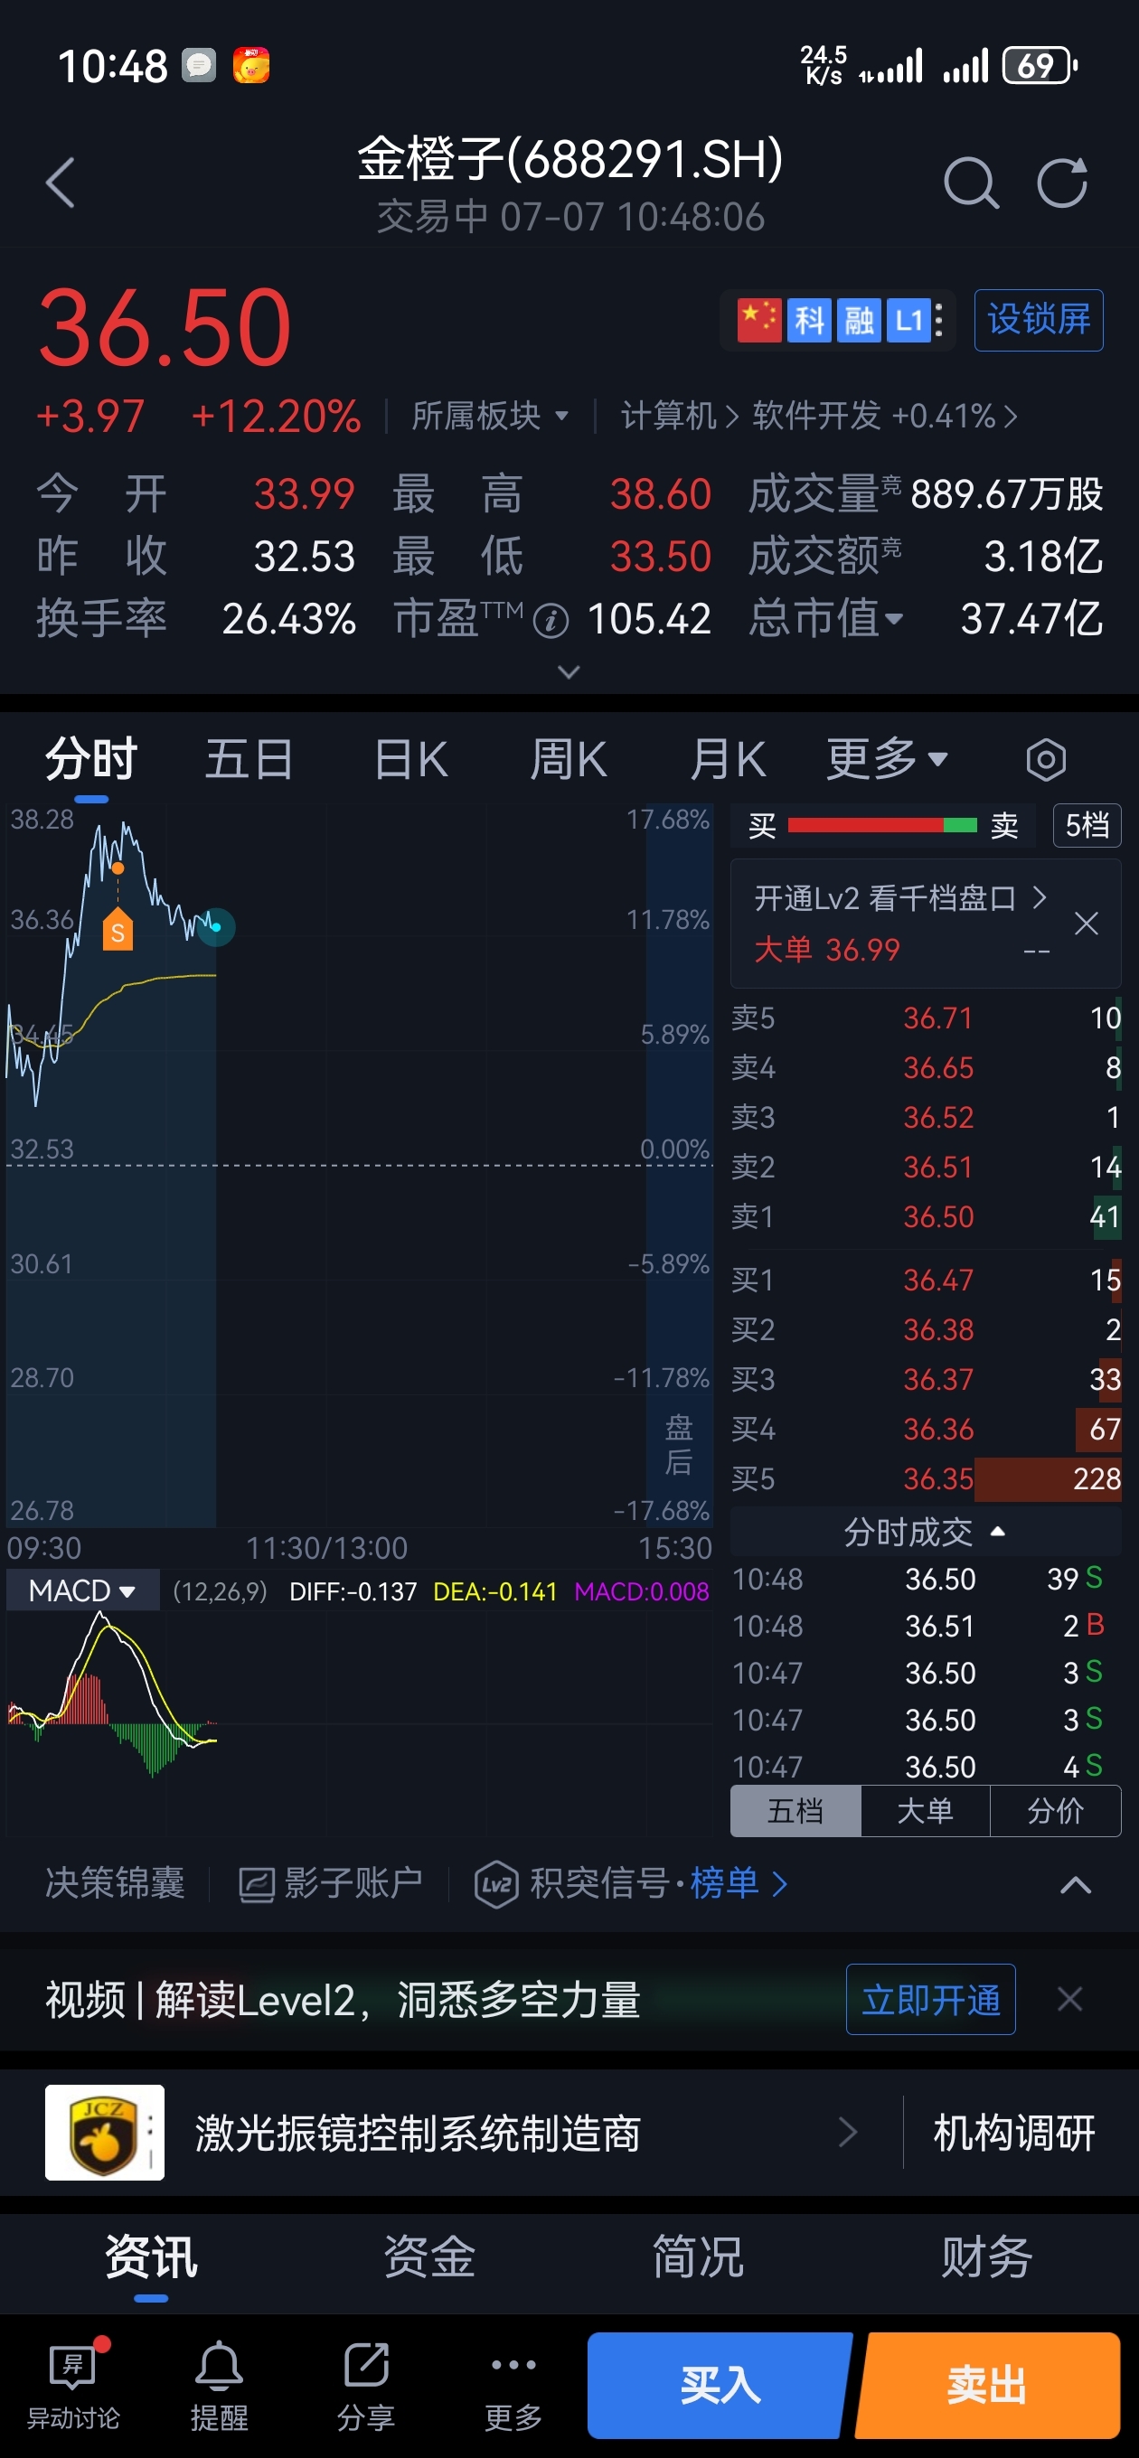1139x2458 pixels.
Task: Expand the 所属板块 dropdown
Action: tap(490, 416)
